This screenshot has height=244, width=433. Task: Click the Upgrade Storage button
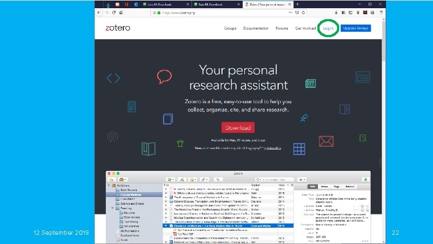click(x=356, y=28)
